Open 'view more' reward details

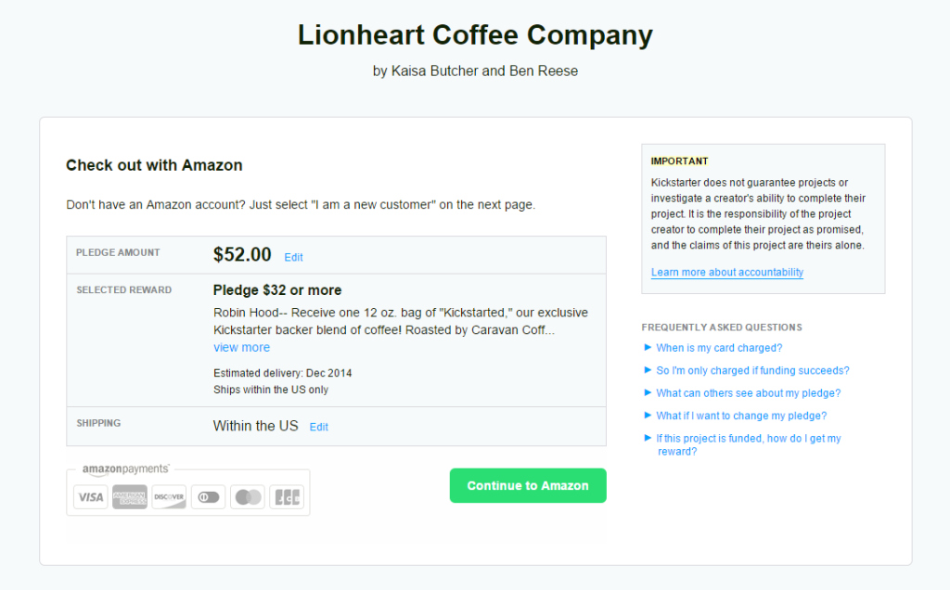coord(242,348)
